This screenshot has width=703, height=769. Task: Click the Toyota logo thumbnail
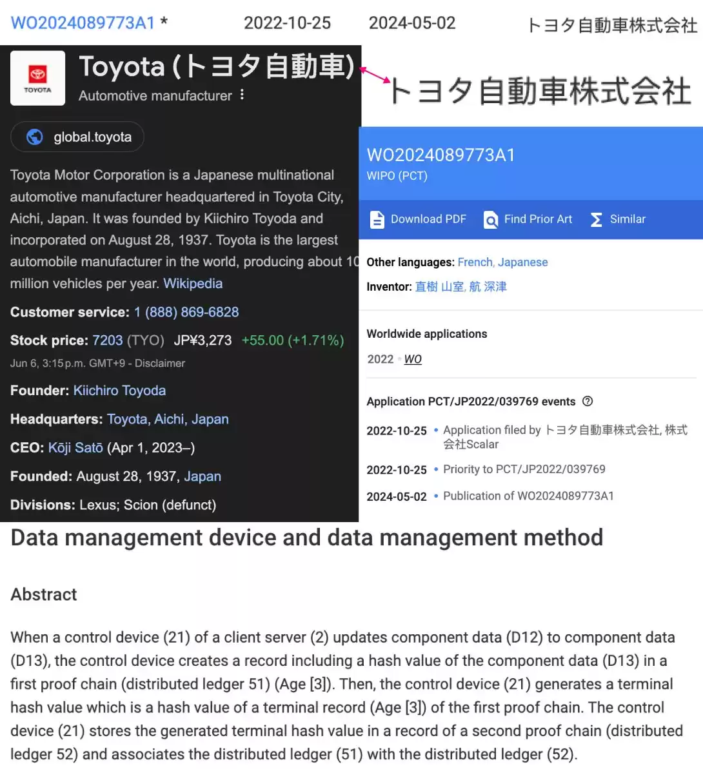(x=38, y=78)
